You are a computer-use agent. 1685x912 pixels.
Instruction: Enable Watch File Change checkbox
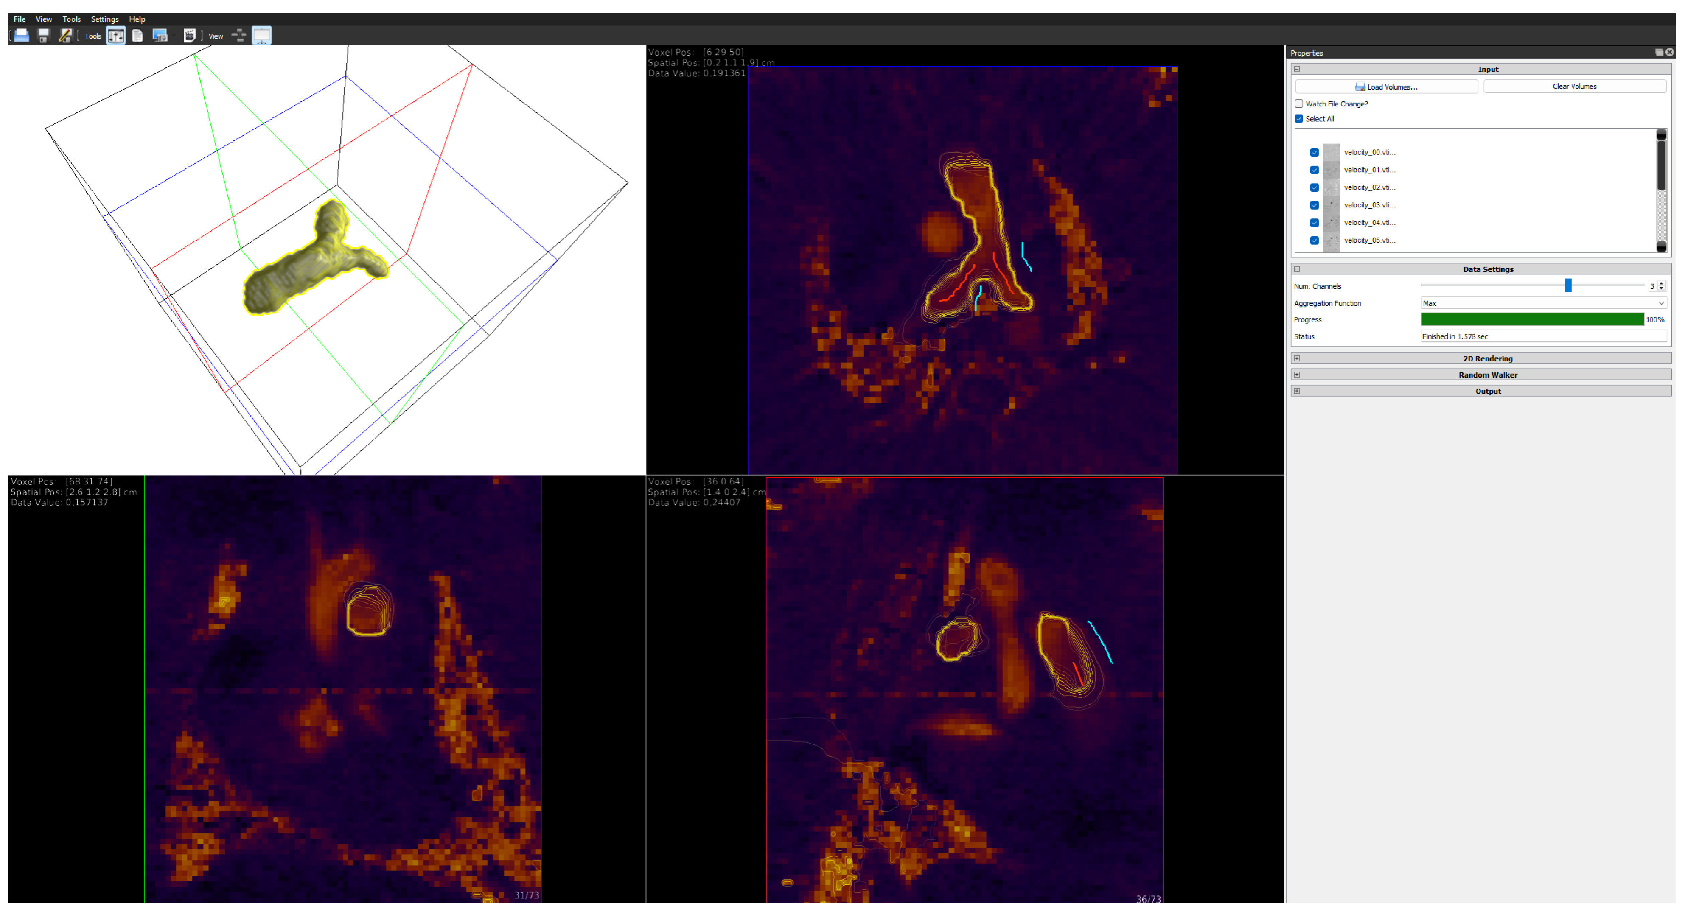[1299, 104]
